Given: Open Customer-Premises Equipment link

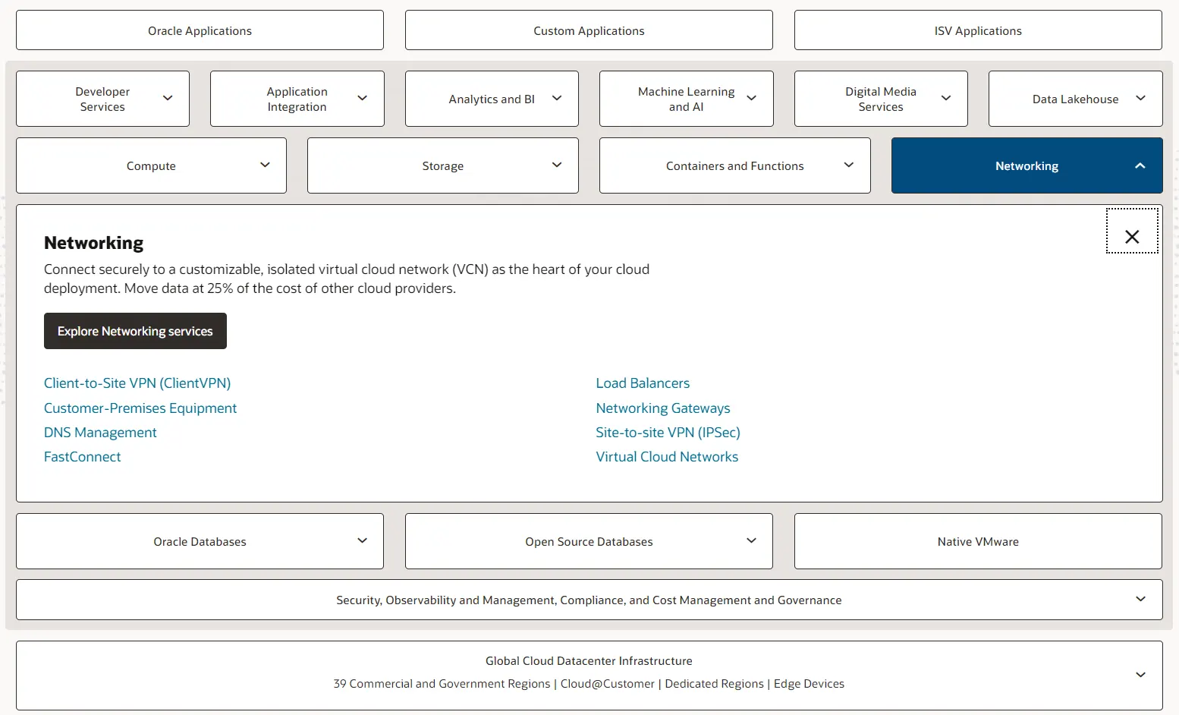Looking at the screenshot, I should pos(140,408).
